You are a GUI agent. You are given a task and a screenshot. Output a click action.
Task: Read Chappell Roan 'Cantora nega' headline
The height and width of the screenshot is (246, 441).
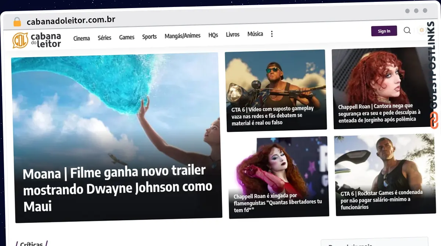[379, 113]
